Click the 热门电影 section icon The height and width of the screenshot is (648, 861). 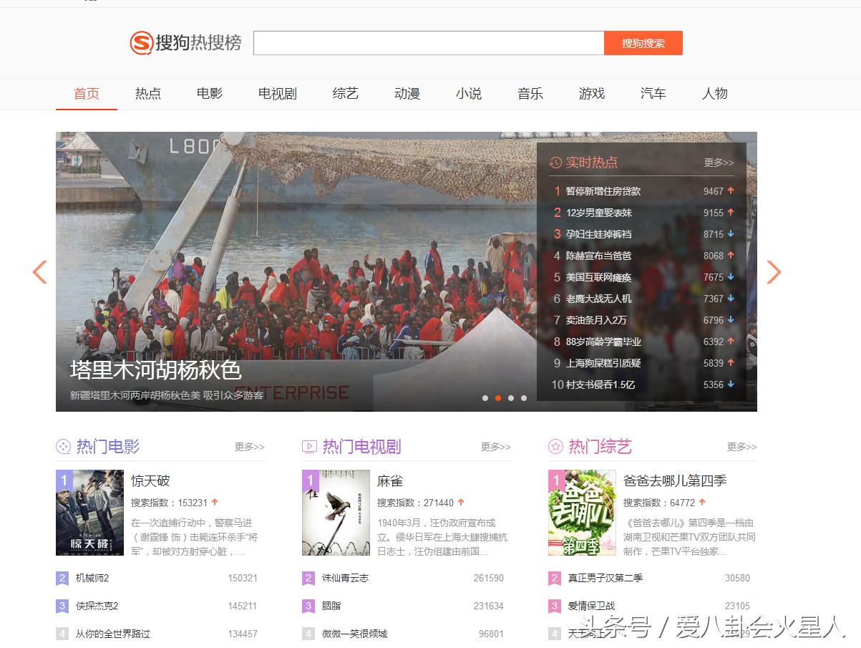pos(64,446)
